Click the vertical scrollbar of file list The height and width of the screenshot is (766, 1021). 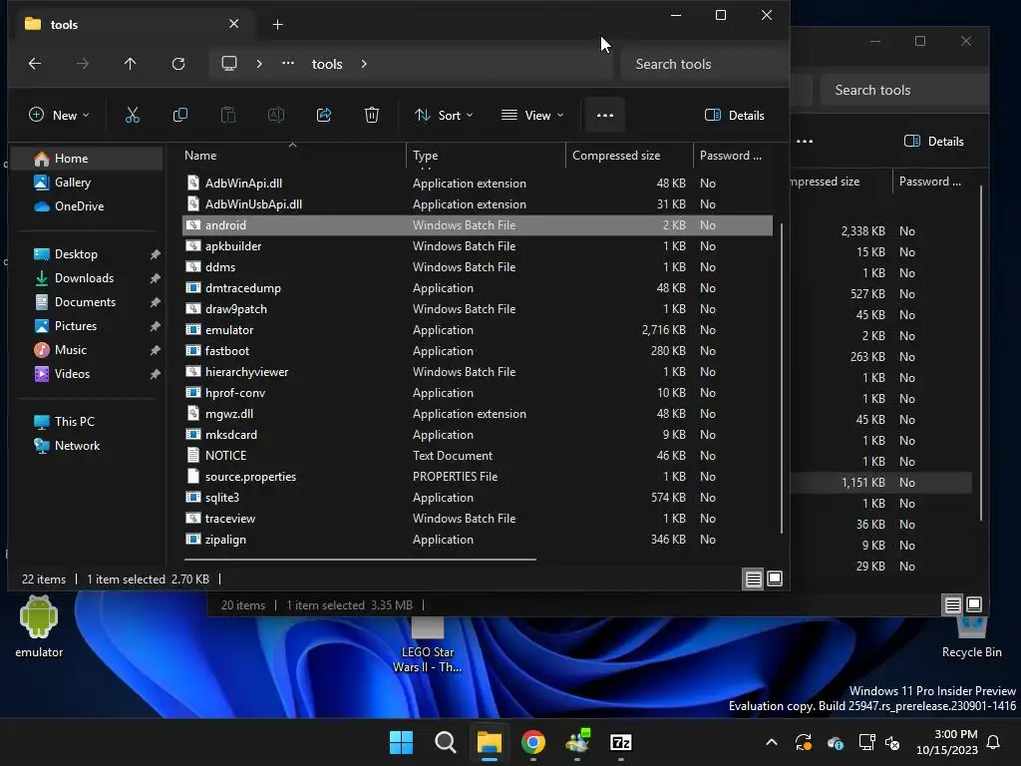(782, 378)
